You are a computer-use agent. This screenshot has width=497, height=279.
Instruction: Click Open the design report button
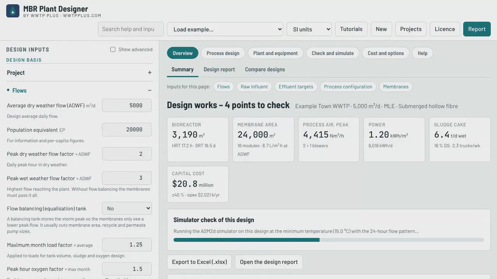269,262
